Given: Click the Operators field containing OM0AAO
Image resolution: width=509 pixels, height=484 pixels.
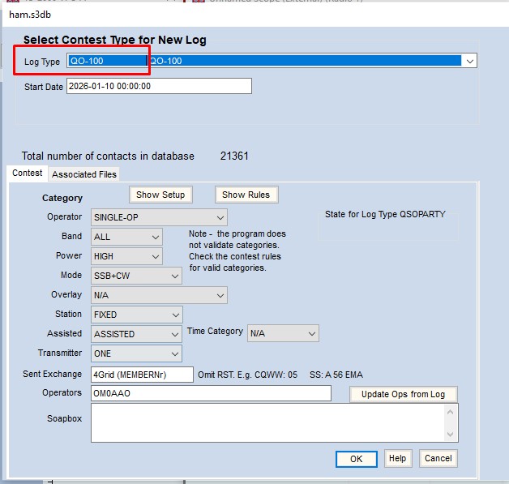Looking at the screenshot, I should 211,393.
